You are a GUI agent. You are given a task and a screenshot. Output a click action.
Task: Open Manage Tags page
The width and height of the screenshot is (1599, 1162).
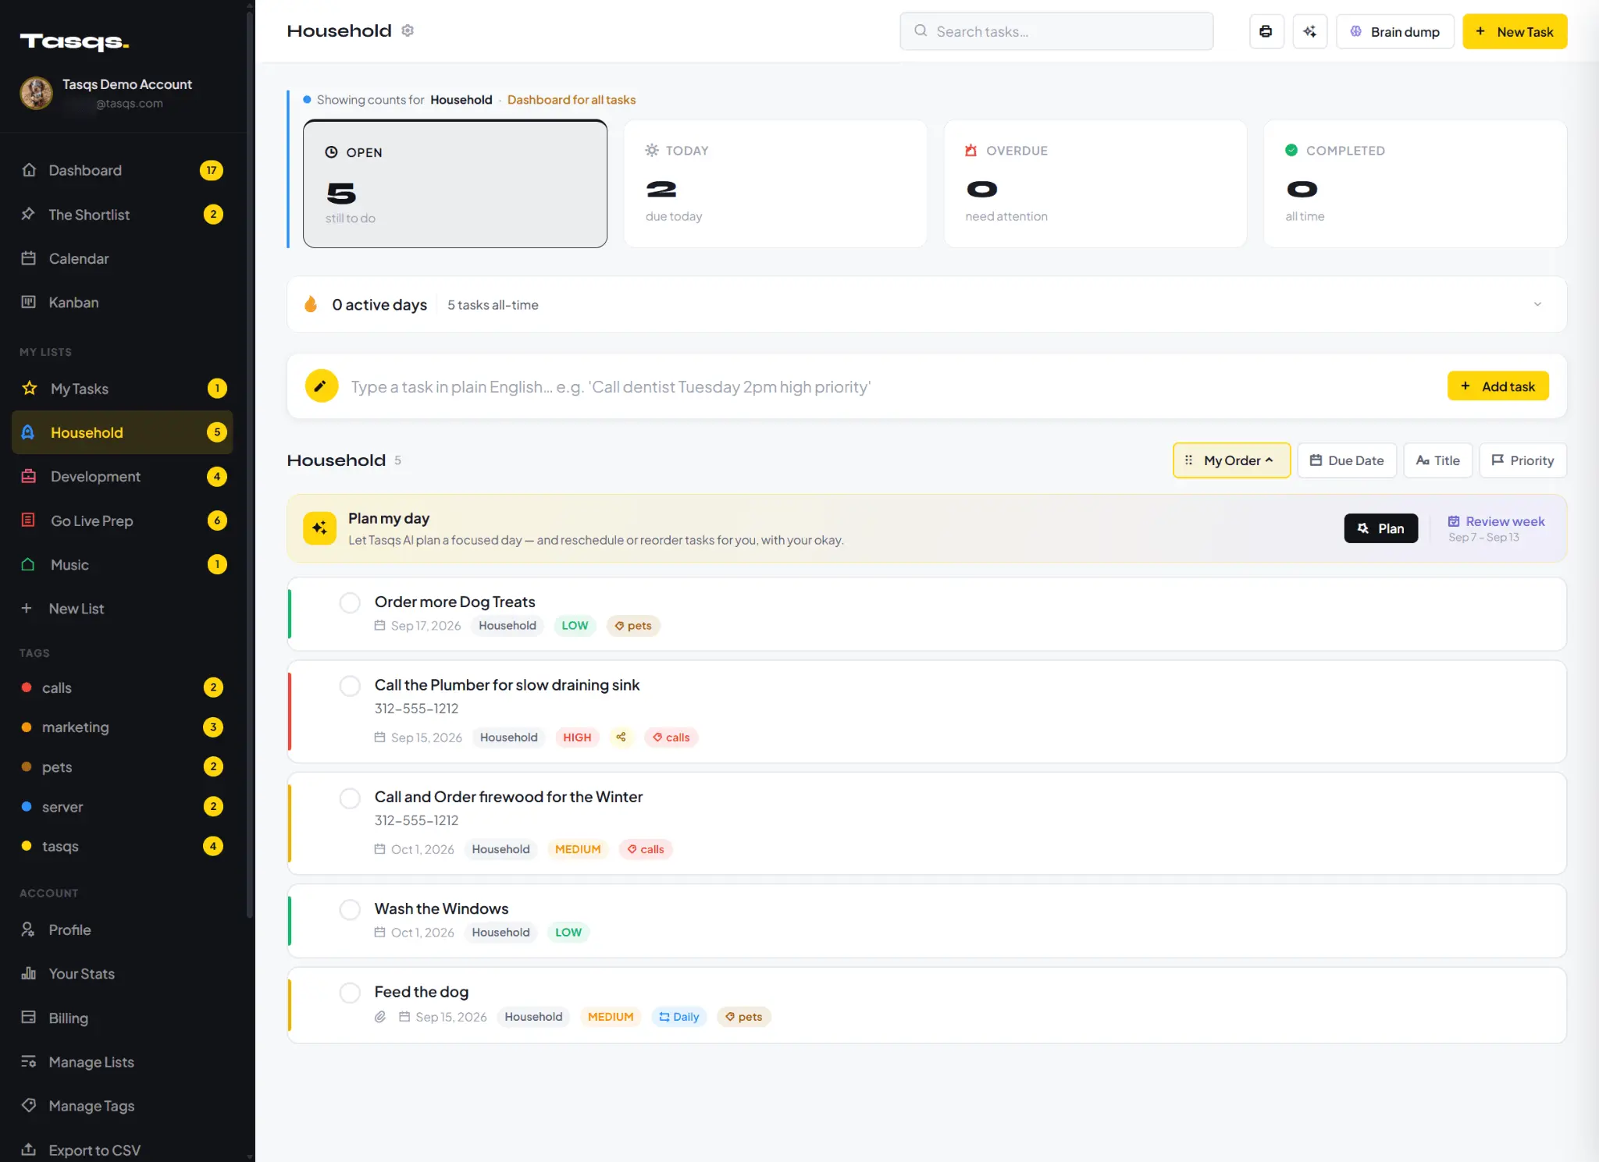click(x=123, y=1106)
